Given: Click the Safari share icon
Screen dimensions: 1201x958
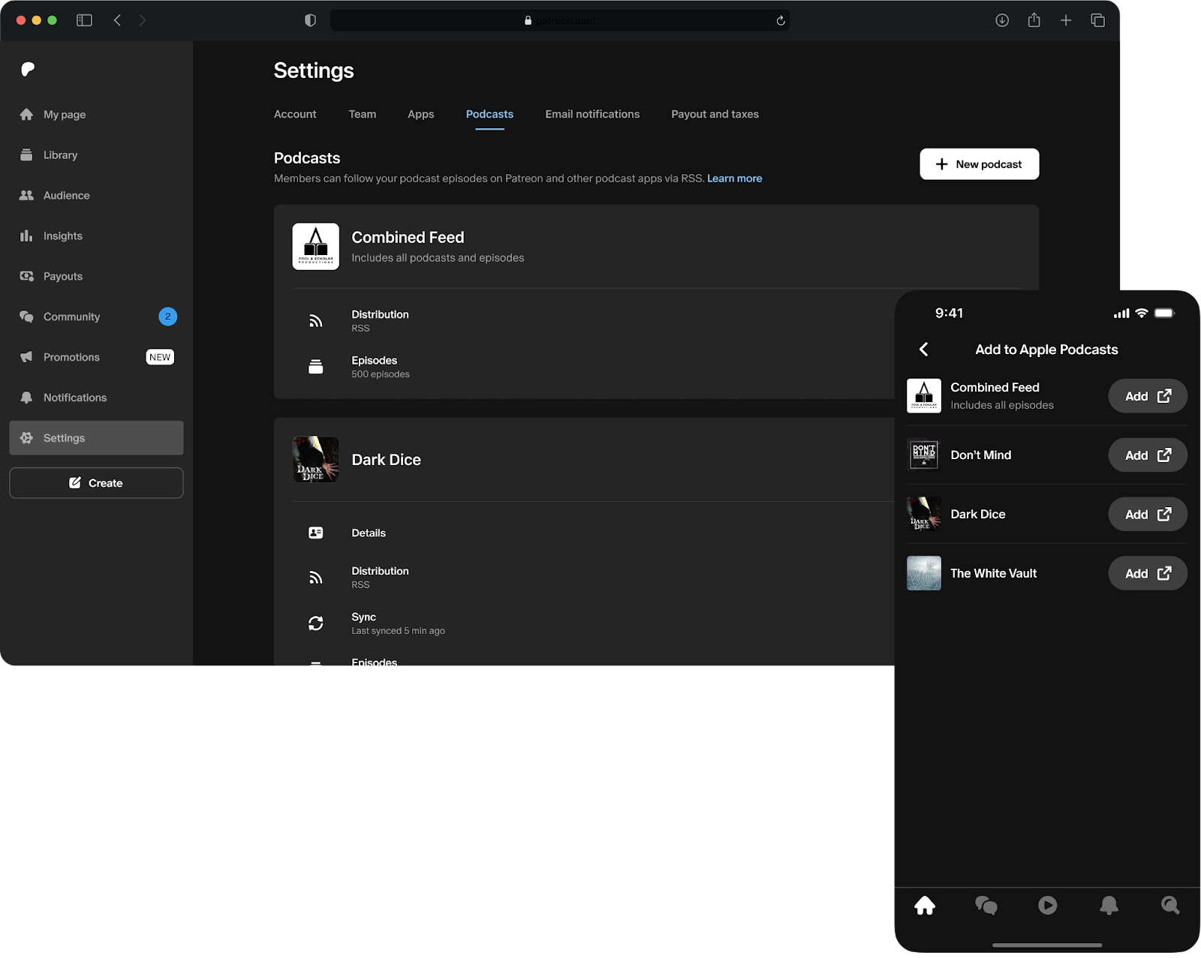Looking at the screenshot, I should pyautogui.click(x=1034, y=20).
